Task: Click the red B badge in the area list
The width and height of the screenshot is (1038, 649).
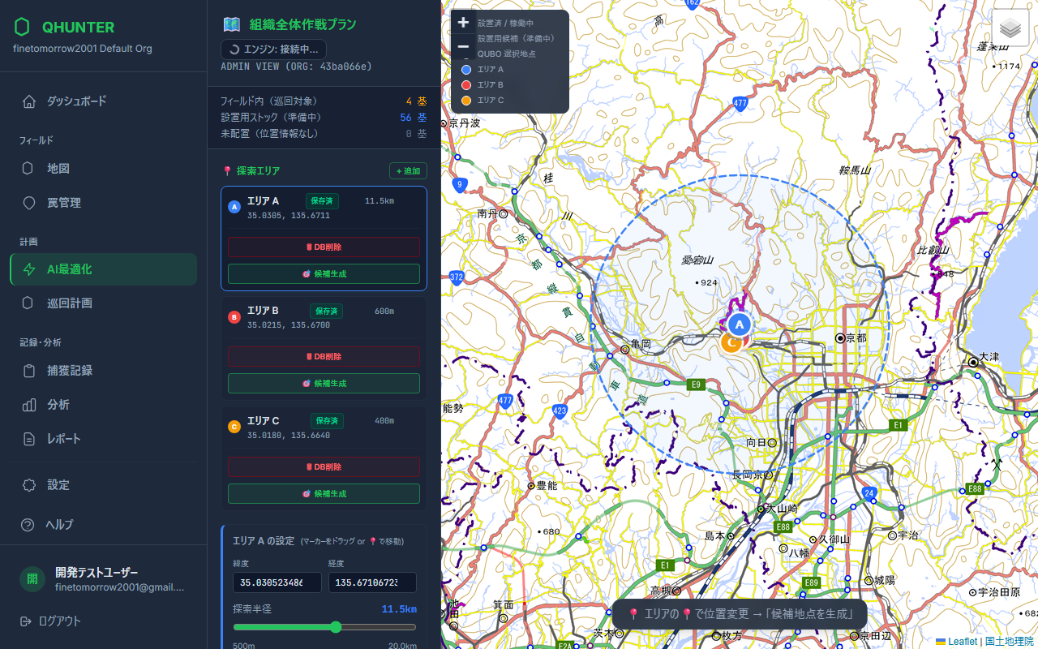Action: 234,317
